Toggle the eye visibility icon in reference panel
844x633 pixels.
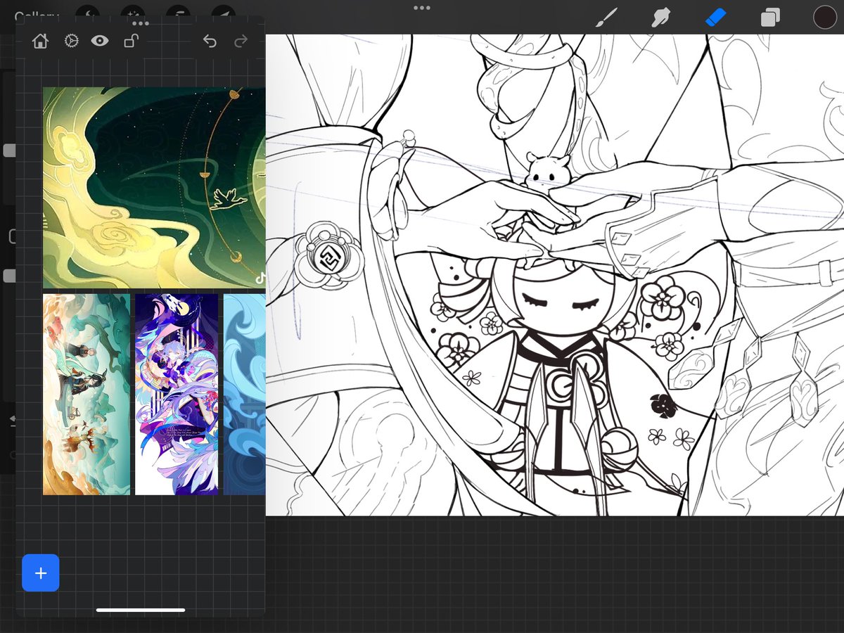pyautogui.click(x=100, y=41)
